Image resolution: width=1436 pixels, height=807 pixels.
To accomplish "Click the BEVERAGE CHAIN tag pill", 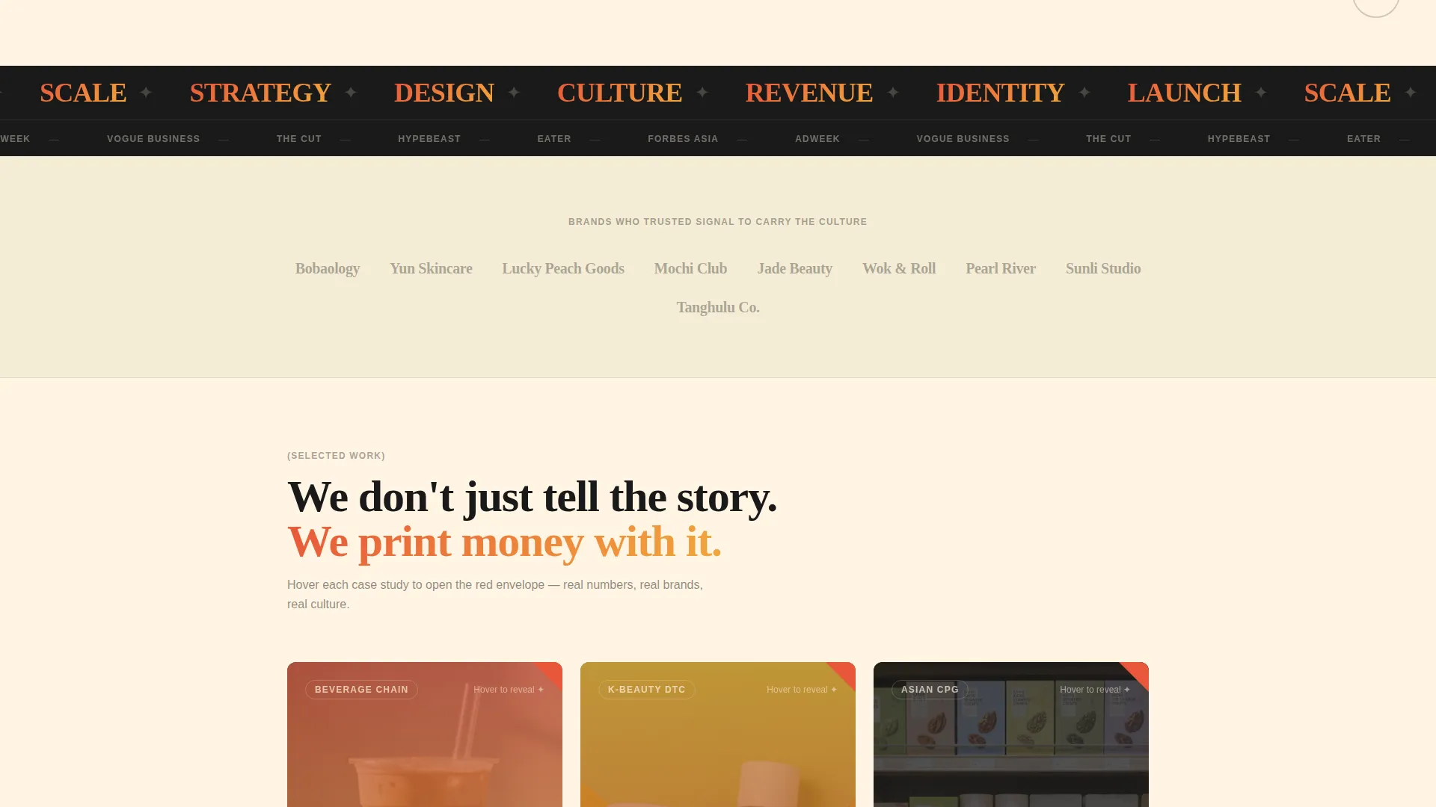I will tap(361, 690).
